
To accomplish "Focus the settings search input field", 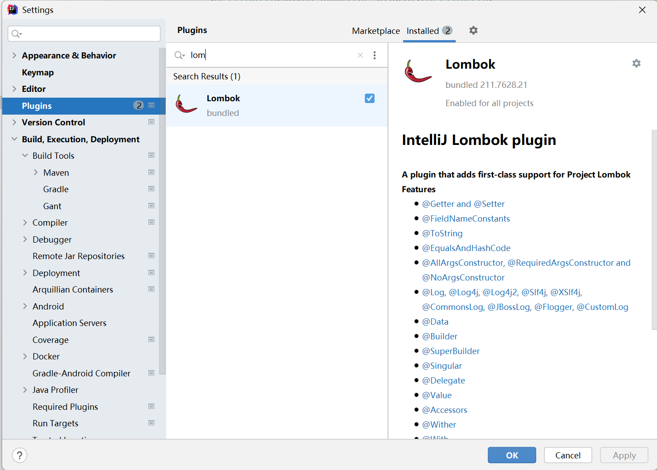I will [x=84, y=34].
